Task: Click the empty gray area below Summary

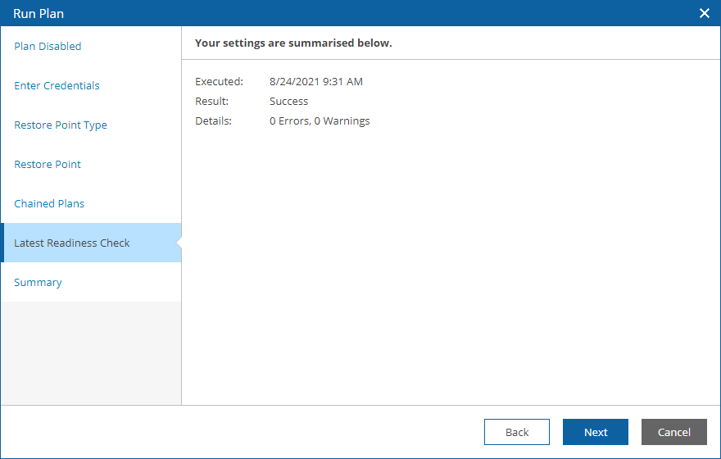Action: pyautogui.click(x=91, y=353)
